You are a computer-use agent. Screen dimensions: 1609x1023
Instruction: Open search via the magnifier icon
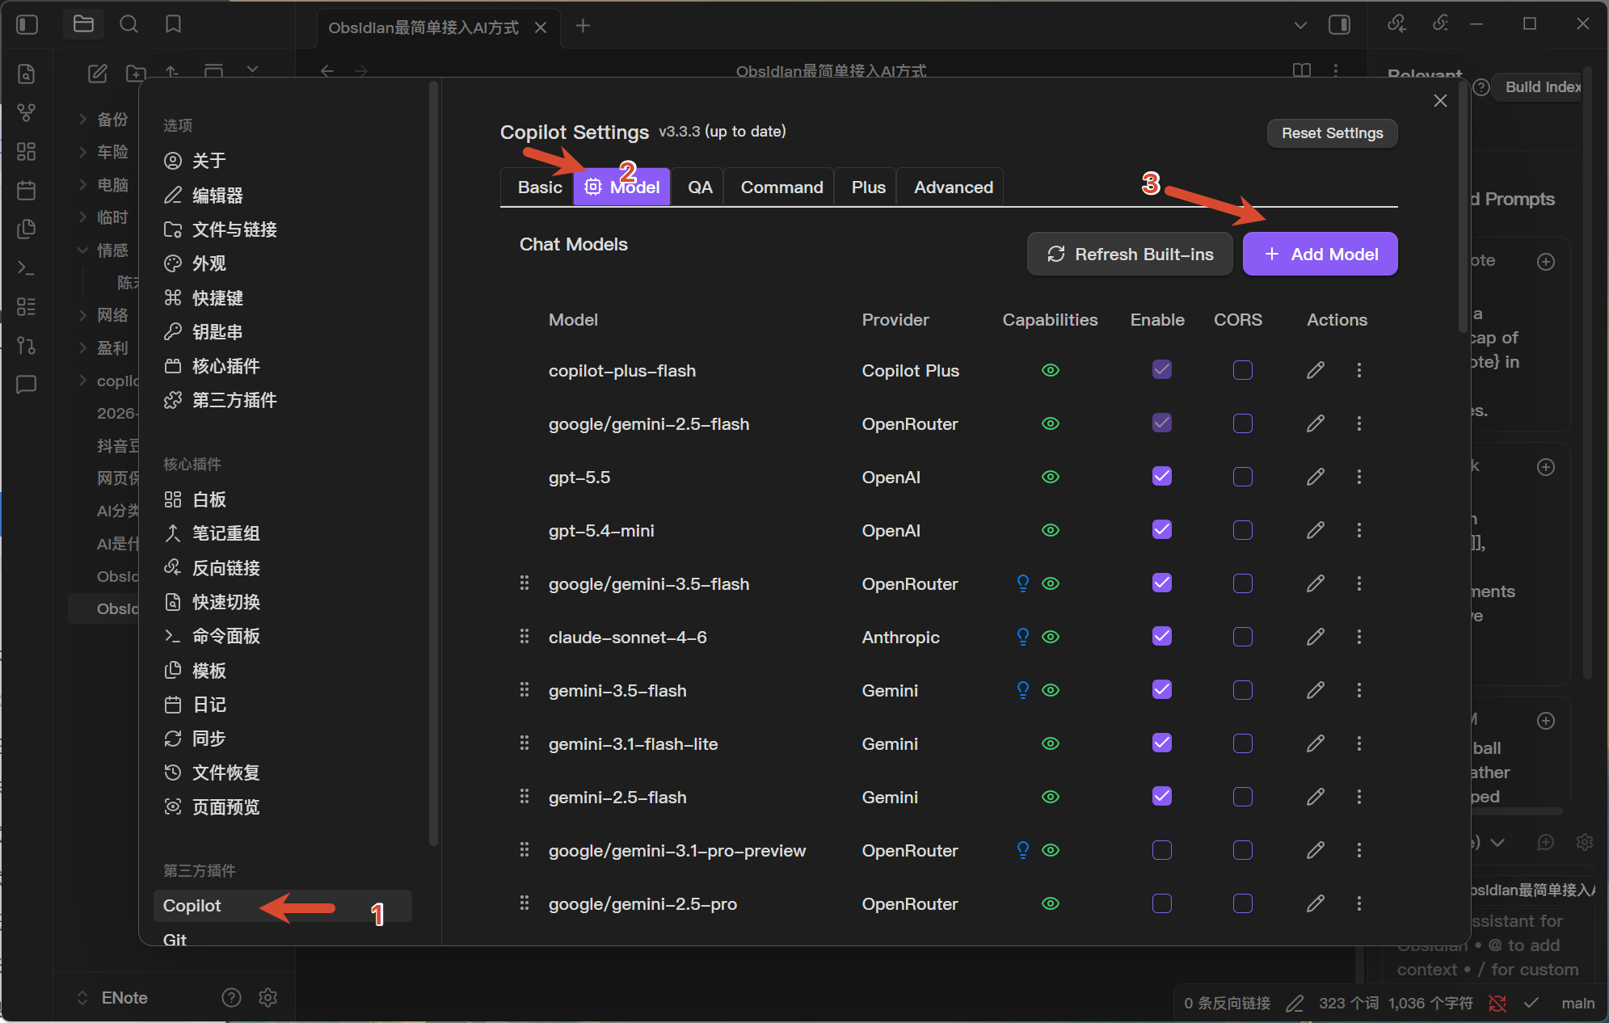click(x=128, y=24)
